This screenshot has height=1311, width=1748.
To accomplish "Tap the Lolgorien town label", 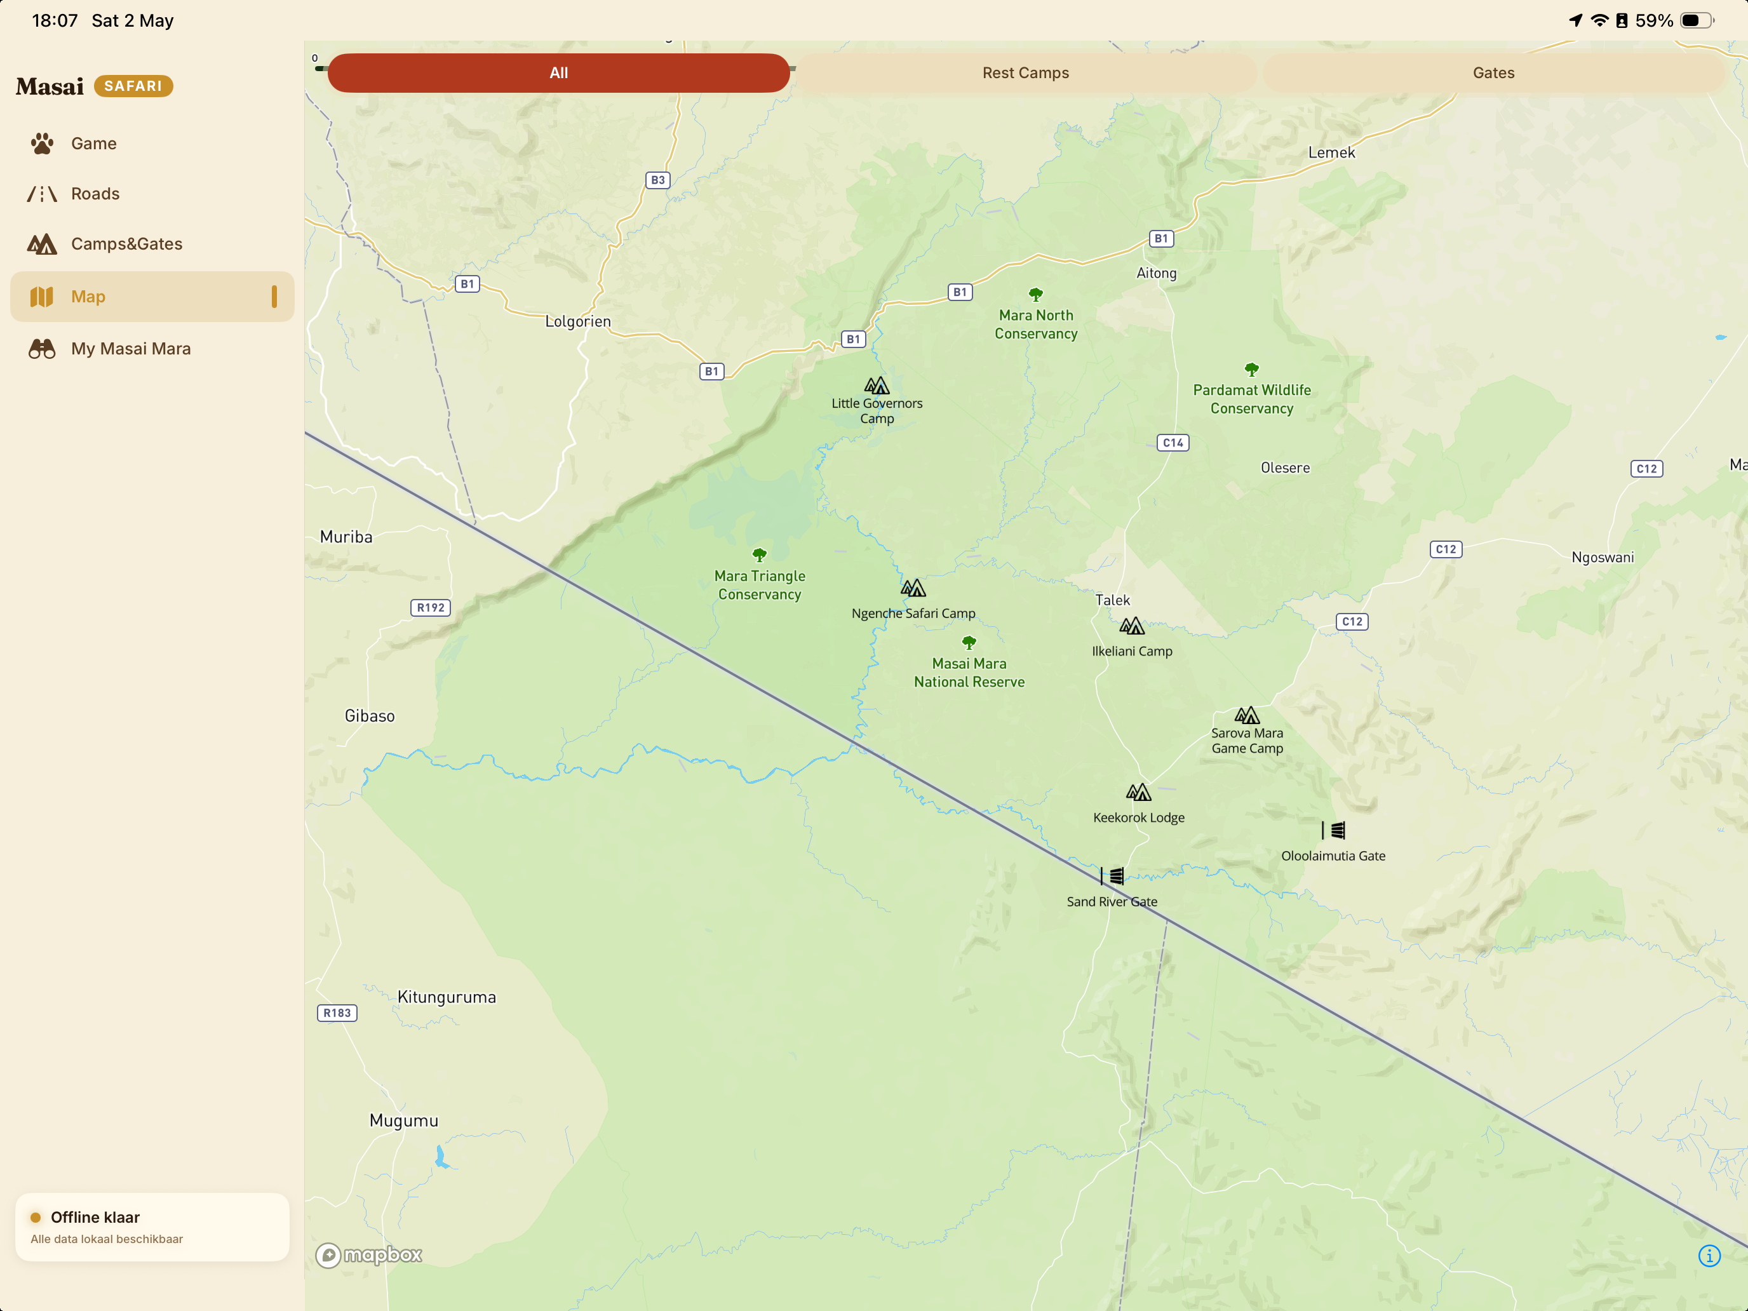I will click(577, 321).
